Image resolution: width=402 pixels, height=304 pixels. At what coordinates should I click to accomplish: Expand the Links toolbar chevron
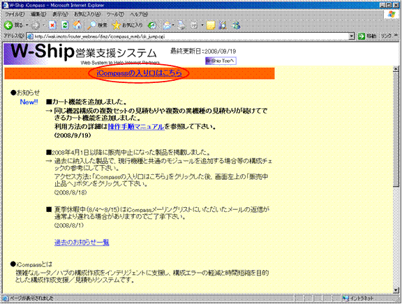(396, 36)
